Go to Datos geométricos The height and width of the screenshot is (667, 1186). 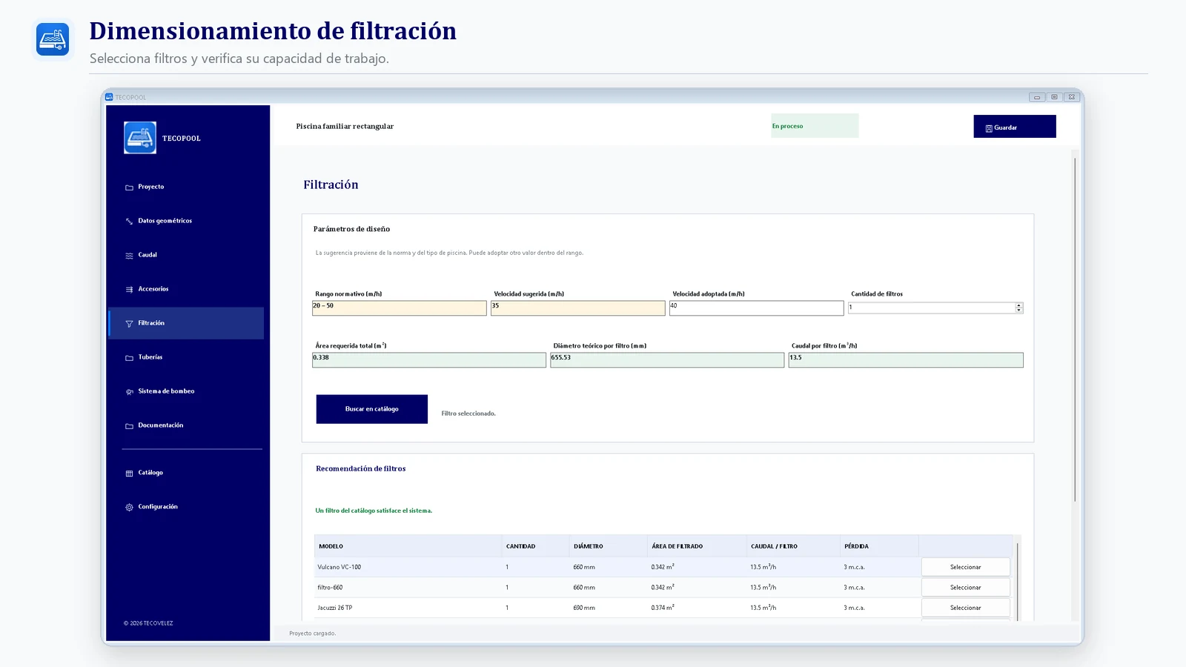186,221
